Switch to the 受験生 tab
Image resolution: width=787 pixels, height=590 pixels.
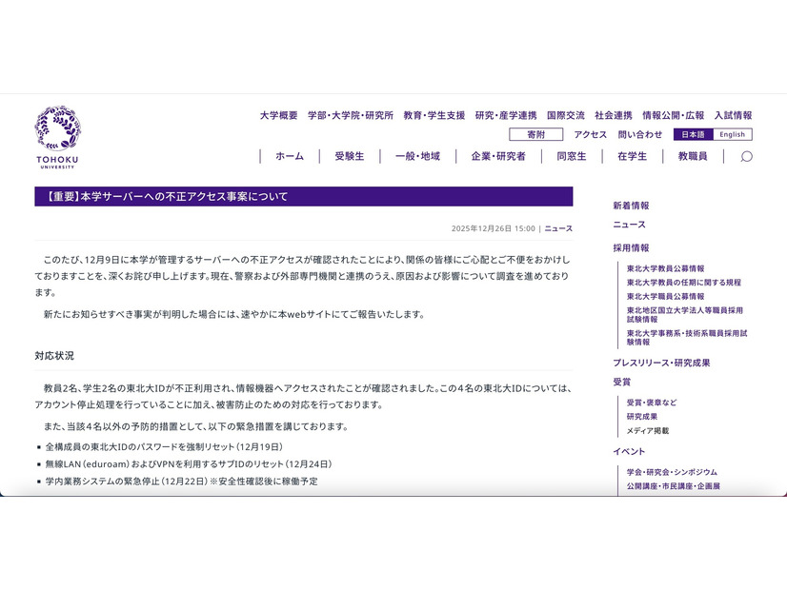(x=348, y=156)
